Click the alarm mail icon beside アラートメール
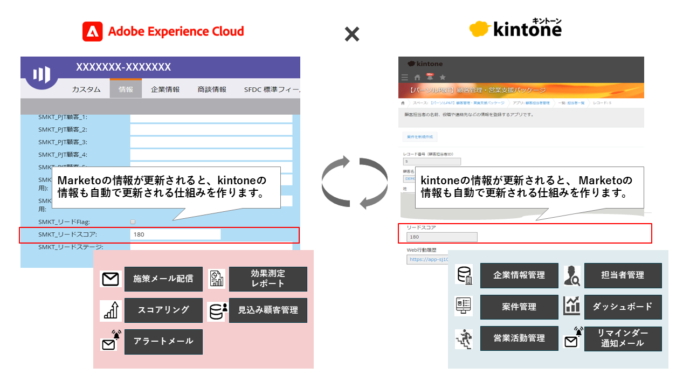The width and height of the screenshot is (690, 388). (x=111, y=340)
